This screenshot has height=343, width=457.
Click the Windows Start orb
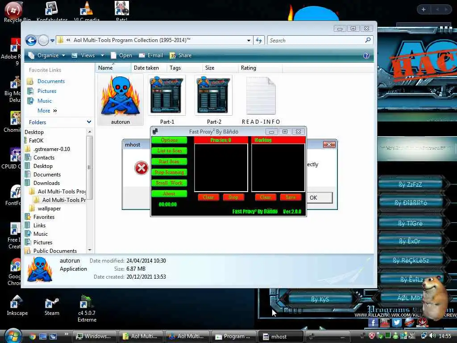(x=13, y=336)
